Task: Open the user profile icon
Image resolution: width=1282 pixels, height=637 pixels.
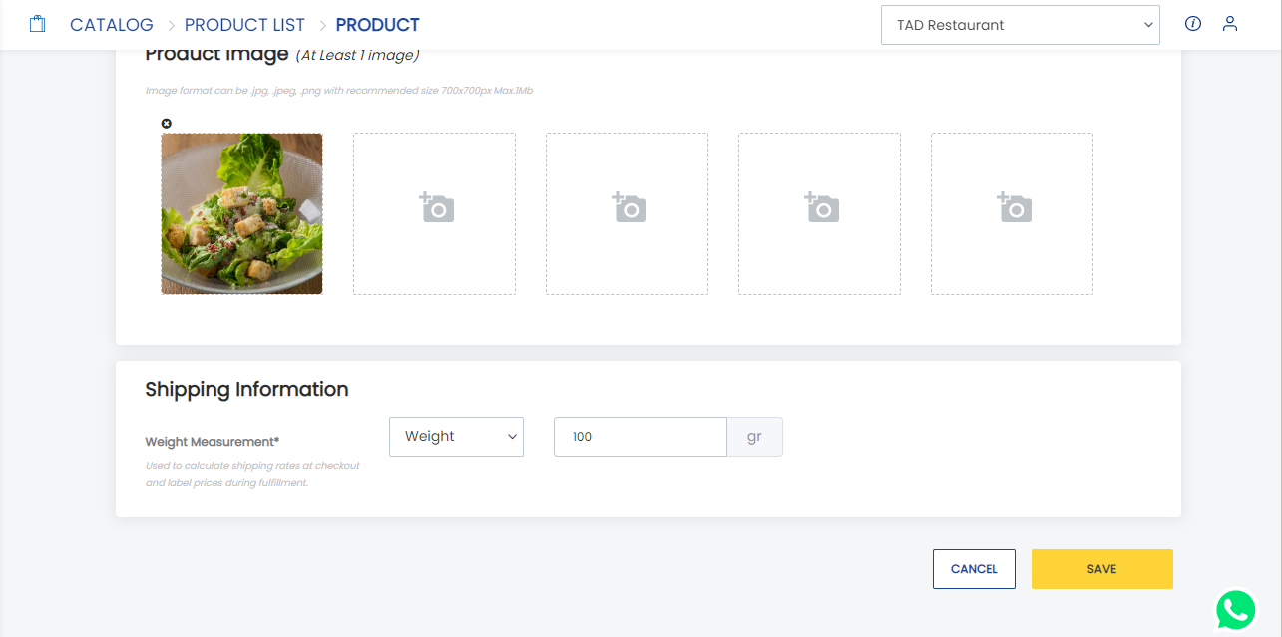Action: pos(1230,24)
